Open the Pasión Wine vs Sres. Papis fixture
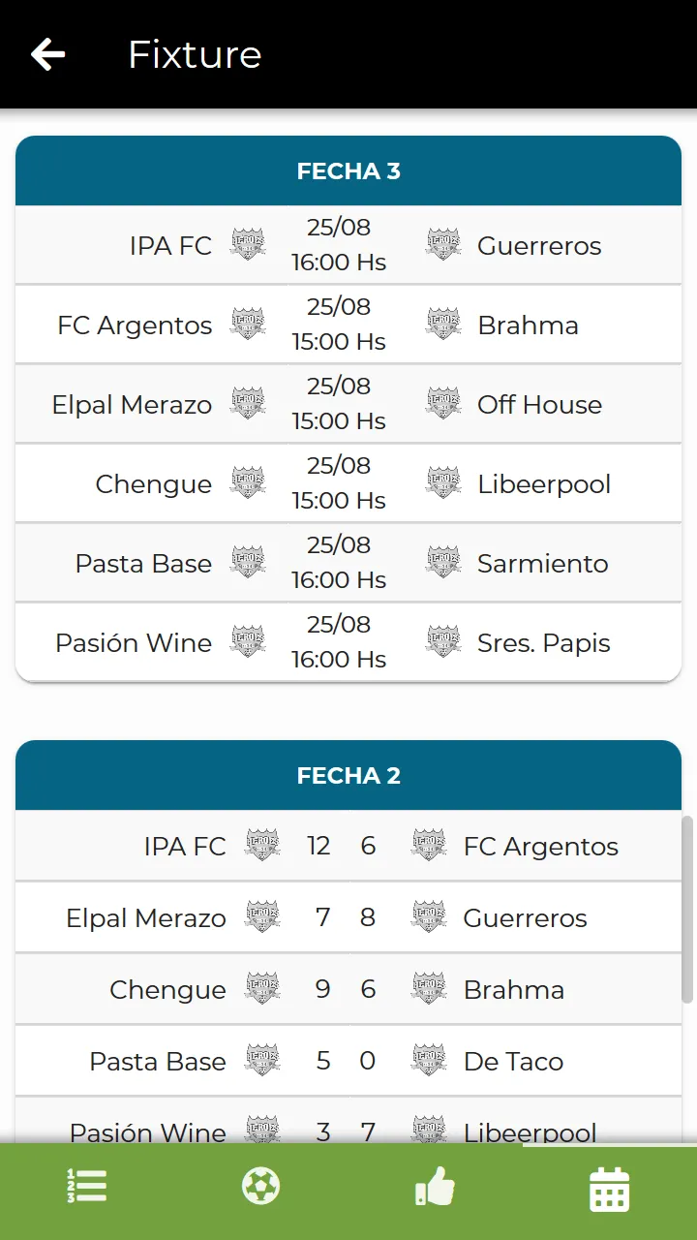697x1240 pixels. pos(348,642)
